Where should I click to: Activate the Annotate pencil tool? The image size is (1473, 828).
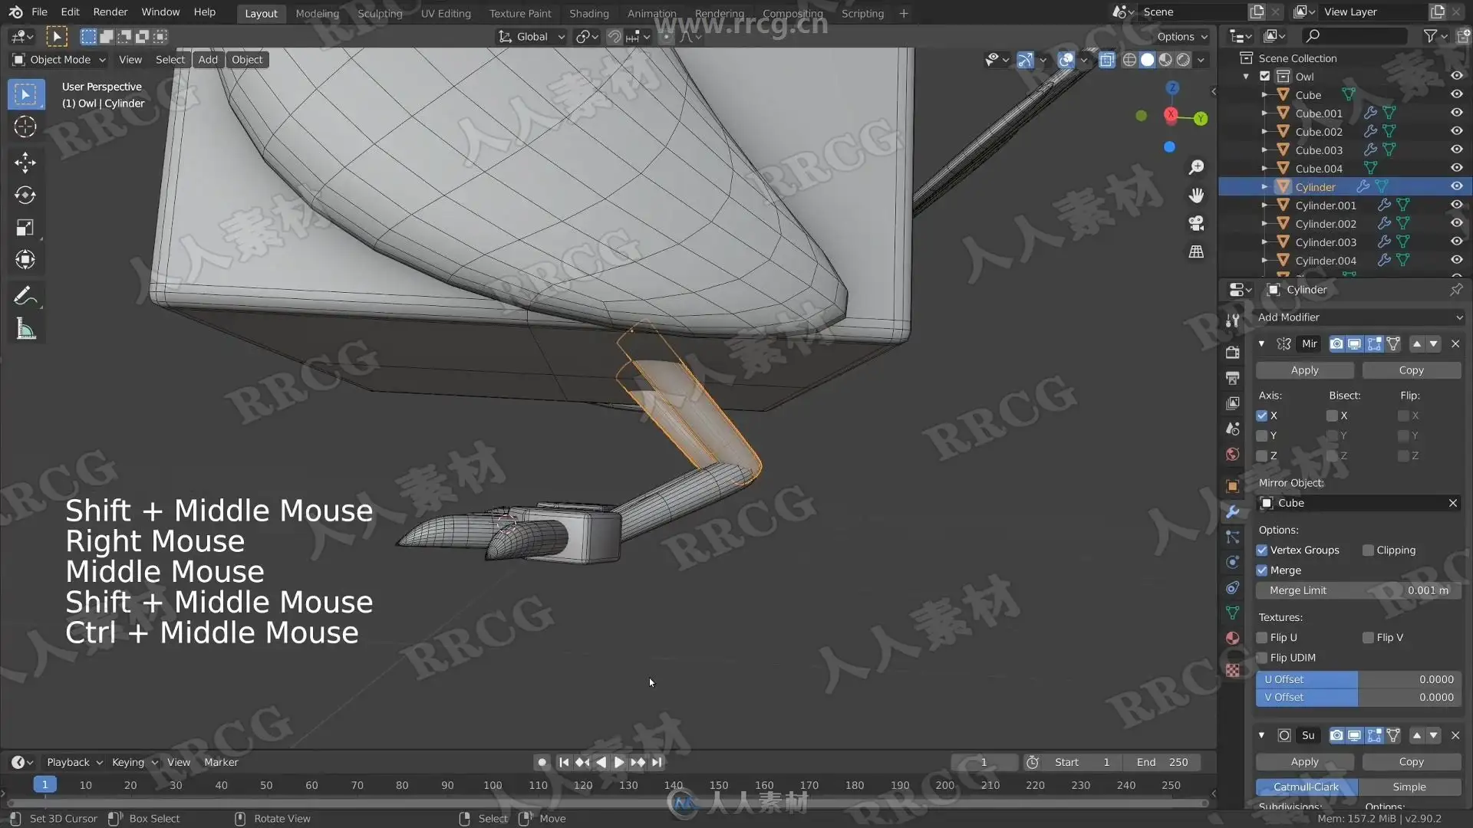point(25,296)
